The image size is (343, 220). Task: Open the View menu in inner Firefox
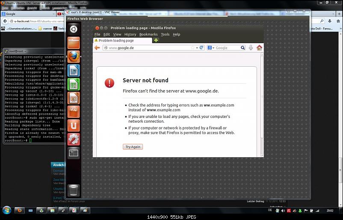tap(117, 34)
